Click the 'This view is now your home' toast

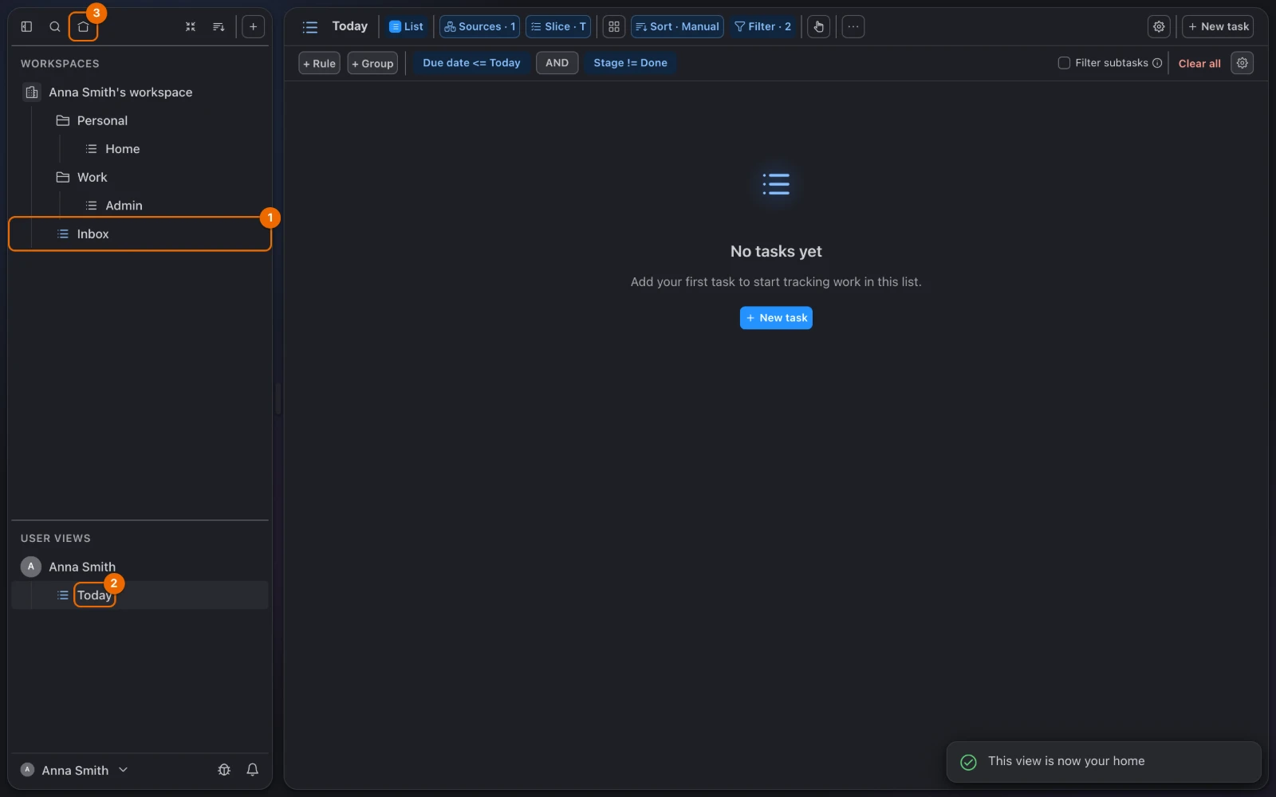pos(1104,762)
